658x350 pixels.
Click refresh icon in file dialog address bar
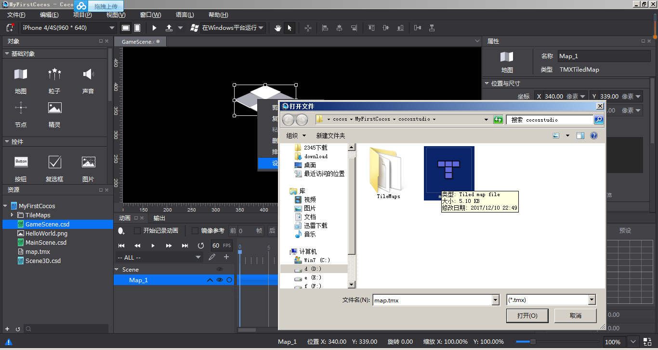[499, 119]
